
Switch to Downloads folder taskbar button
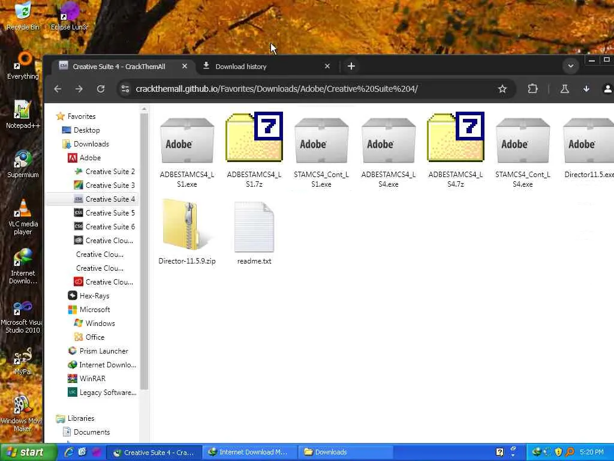coord(345,453)
